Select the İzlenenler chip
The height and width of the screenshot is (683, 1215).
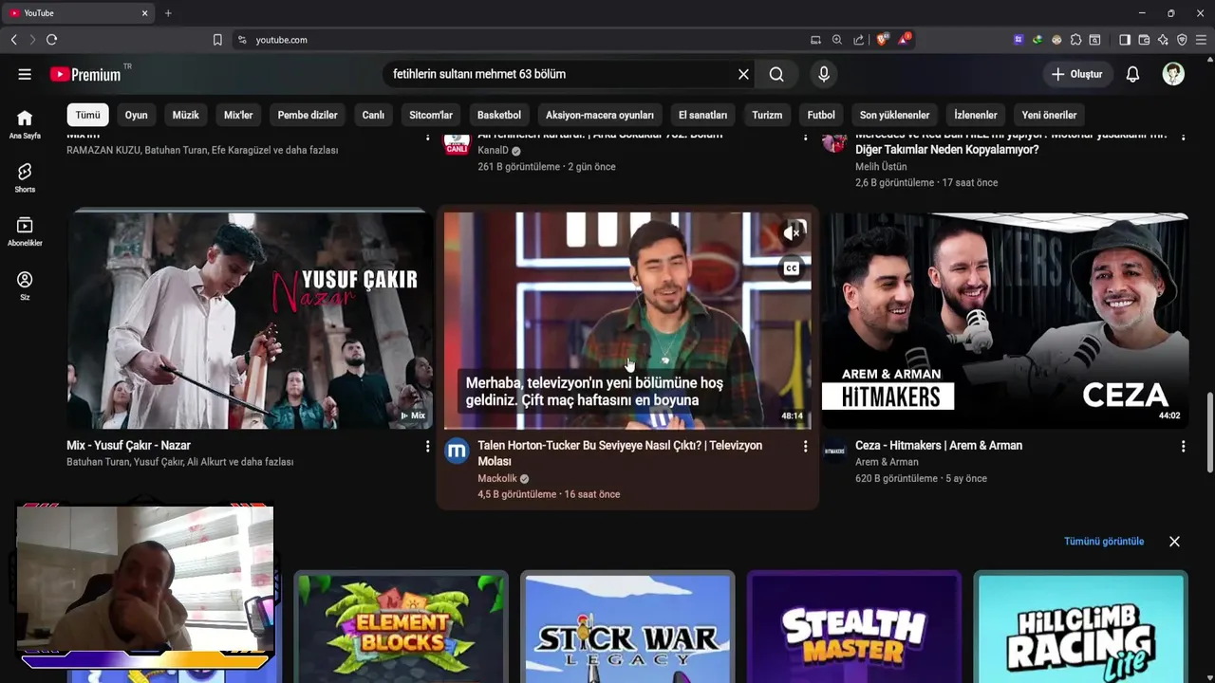pos(976,115)
